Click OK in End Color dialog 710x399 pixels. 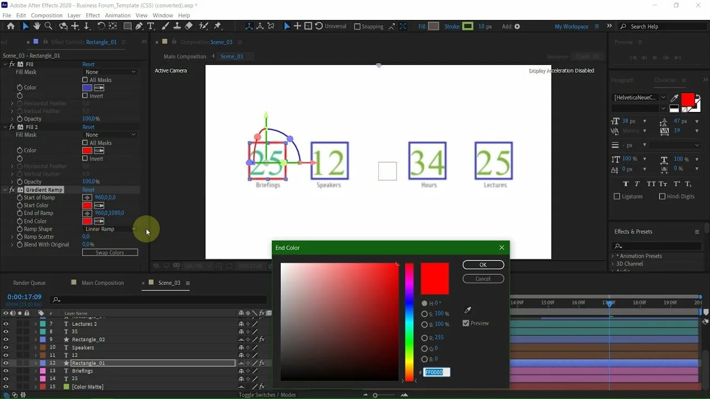click(x=483, y=265)
